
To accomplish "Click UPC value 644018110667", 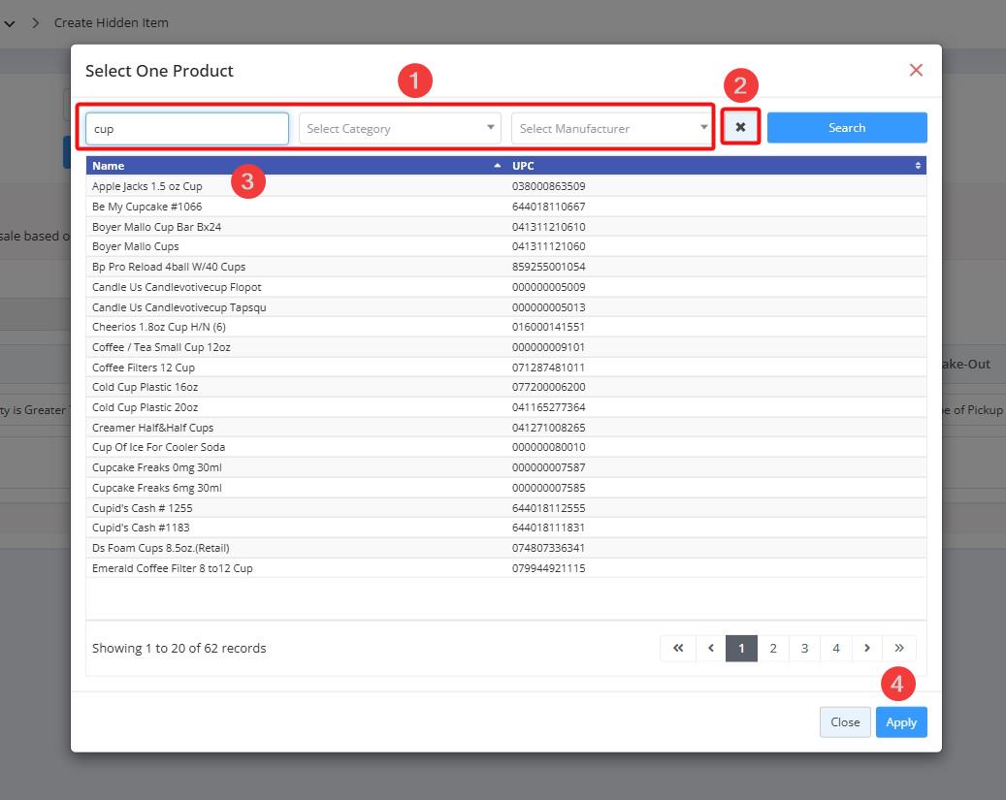I will coord(548,207).
